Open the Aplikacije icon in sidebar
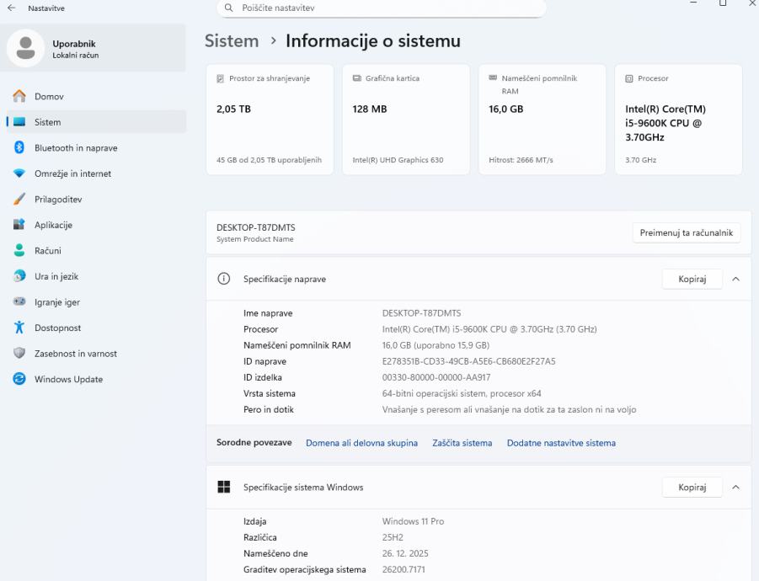The width and height of the screenshot is (759, 581). [x=19, y=225]
